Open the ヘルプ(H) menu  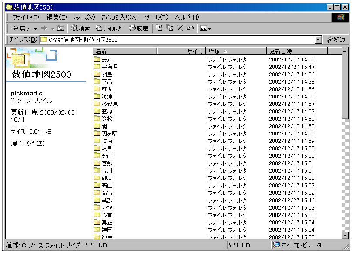pos(187,17)
